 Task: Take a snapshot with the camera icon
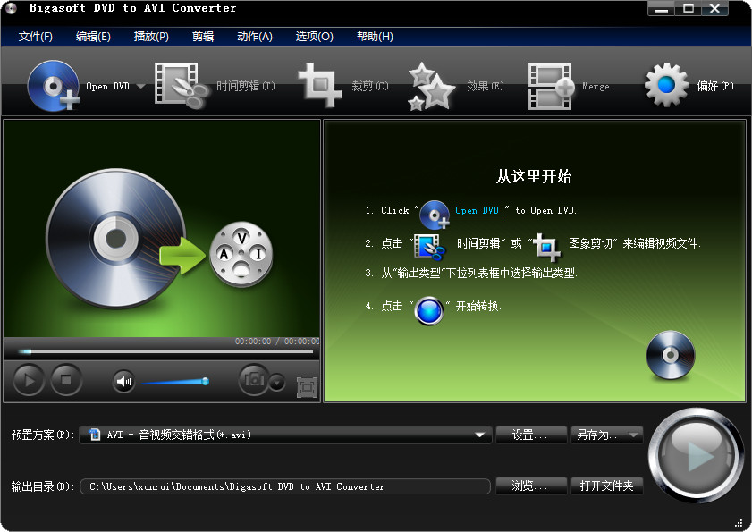(254, 379)
